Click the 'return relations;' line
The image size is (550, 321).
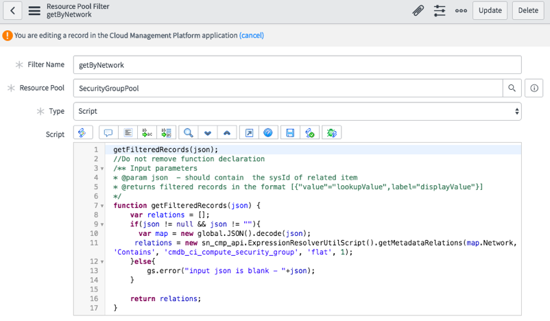coord(165,298)
